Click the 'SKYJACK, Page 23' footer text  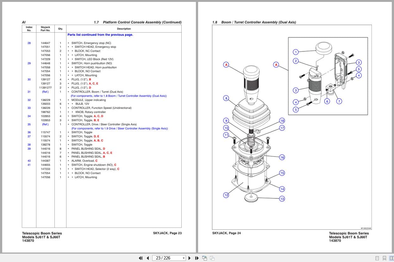[x=167, y=233]
